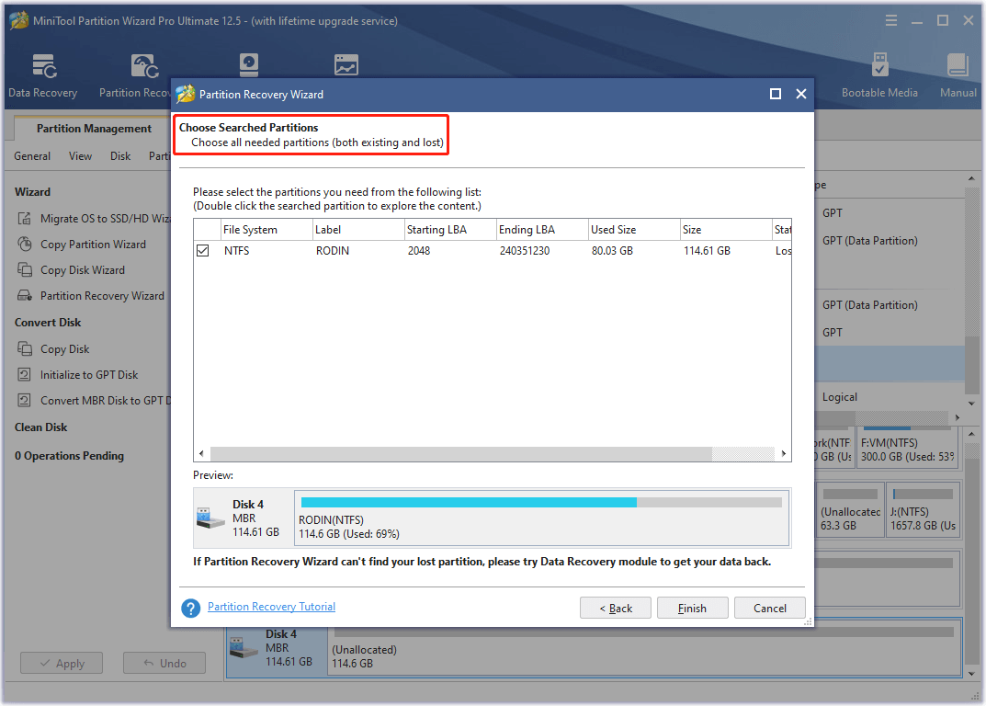This screenshot has height=706, width=986.
Task: Click the Migrate OS to SSD/HD wizard icon
Action: tap(25, 219)
